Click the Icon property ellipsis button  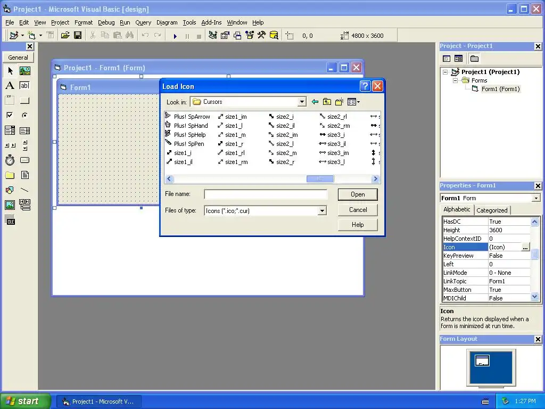point(525,247)
